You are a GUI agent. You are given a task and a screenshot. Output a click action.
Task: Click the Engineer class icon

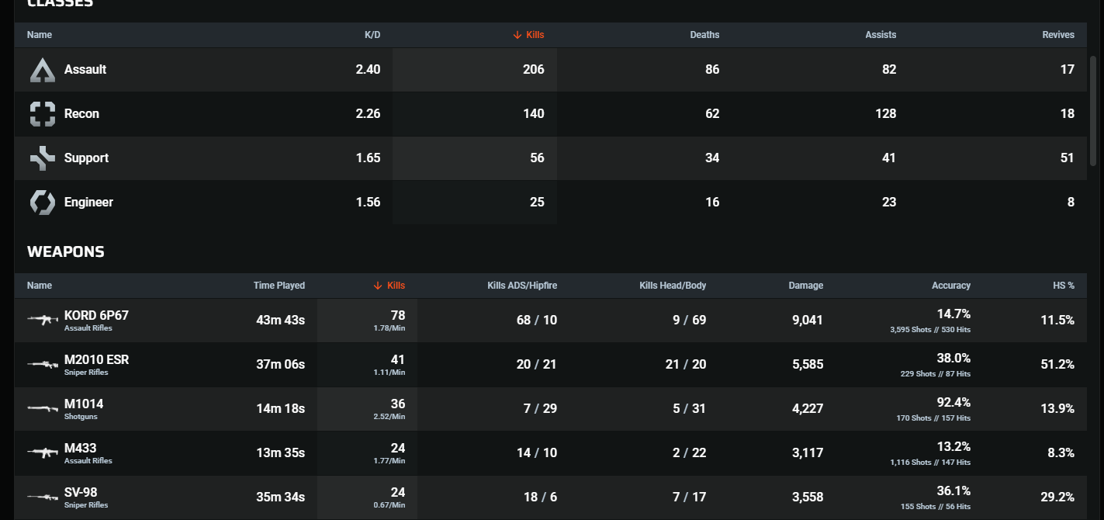(43, 203)
